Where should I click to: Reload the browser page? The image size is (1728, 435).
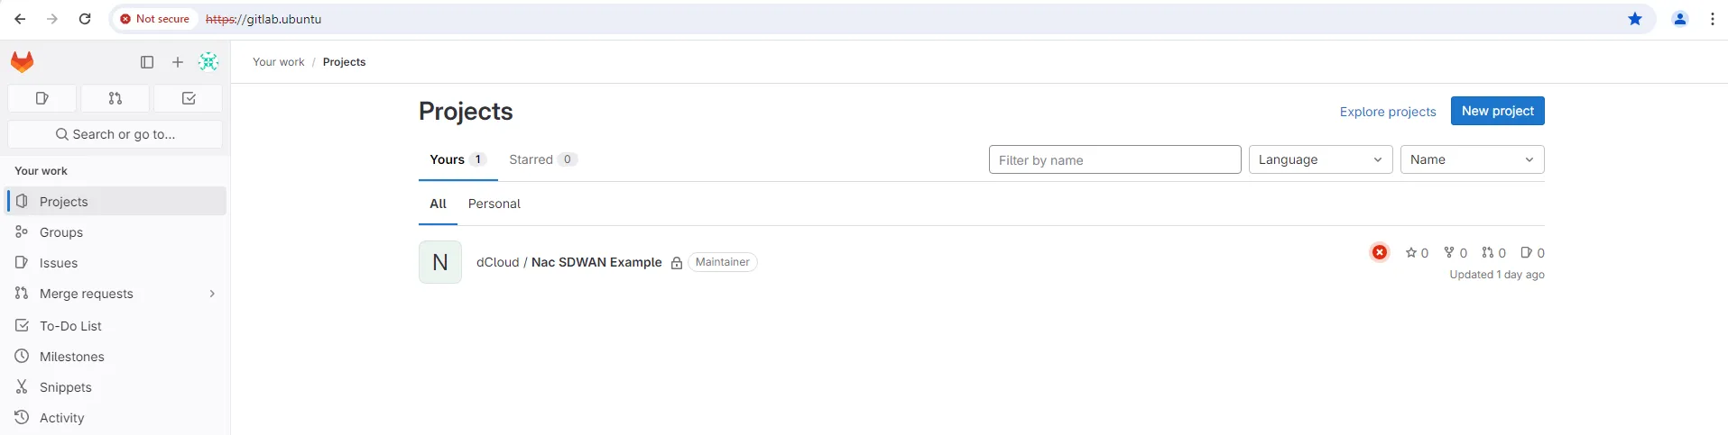85,19
